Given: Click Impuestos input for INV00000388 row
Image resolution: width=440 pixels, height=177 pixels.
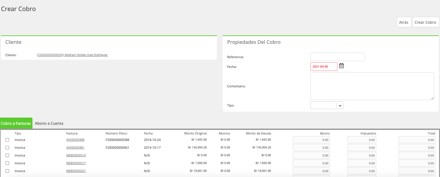Looking at the screenshot, I should pyautogui.click(x=362, y=140).
